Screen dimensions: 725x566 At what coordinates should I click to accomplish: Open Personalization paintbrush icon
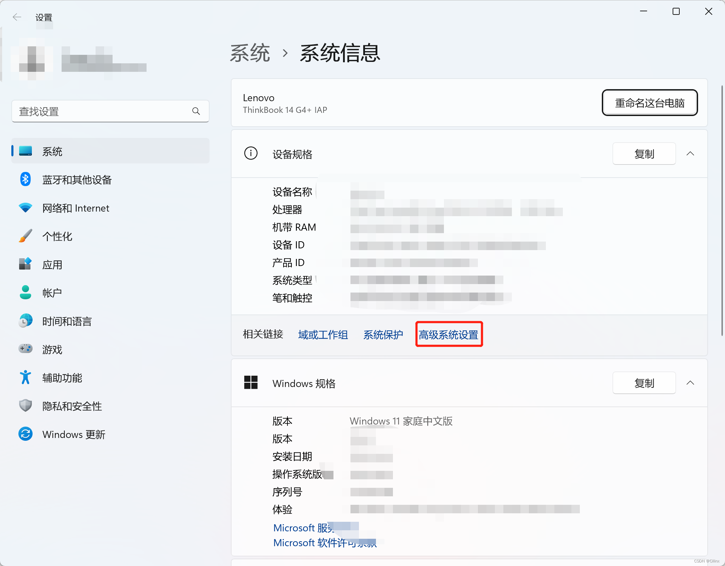[25, 236]
